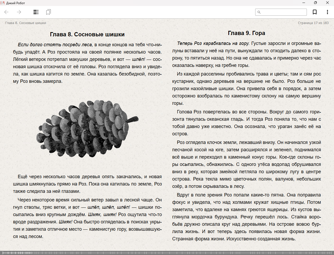334x255 pixels.
Task: Click the 'Страница 17 из 183' page indicator
Action: click(313, 23)
